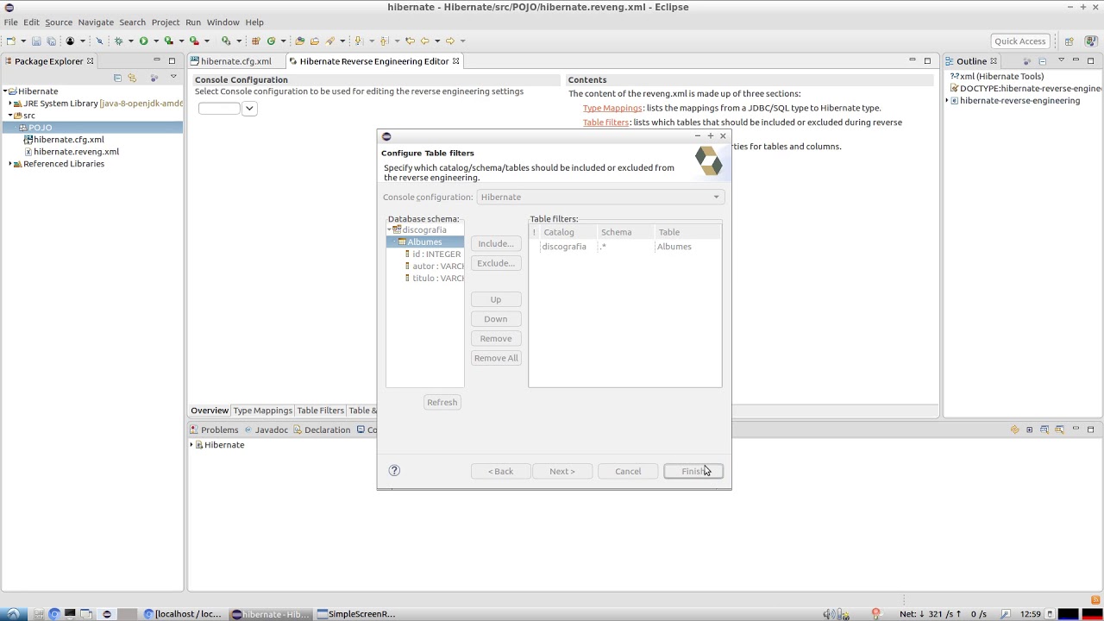Click the start menu icon in taskbar
Image resolution: width=1104 pixels, height=621 pixels.
coord(13,614)
